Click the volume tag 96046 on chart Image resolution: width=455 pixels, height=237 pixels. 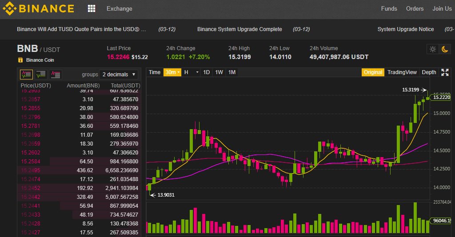(x=441, y=221)
